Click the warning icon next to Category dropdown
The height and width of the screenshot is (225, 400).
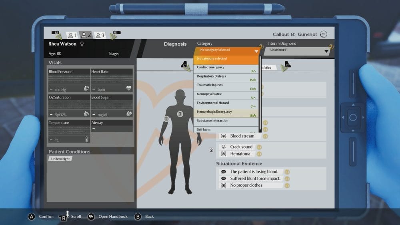click(261, 47)
